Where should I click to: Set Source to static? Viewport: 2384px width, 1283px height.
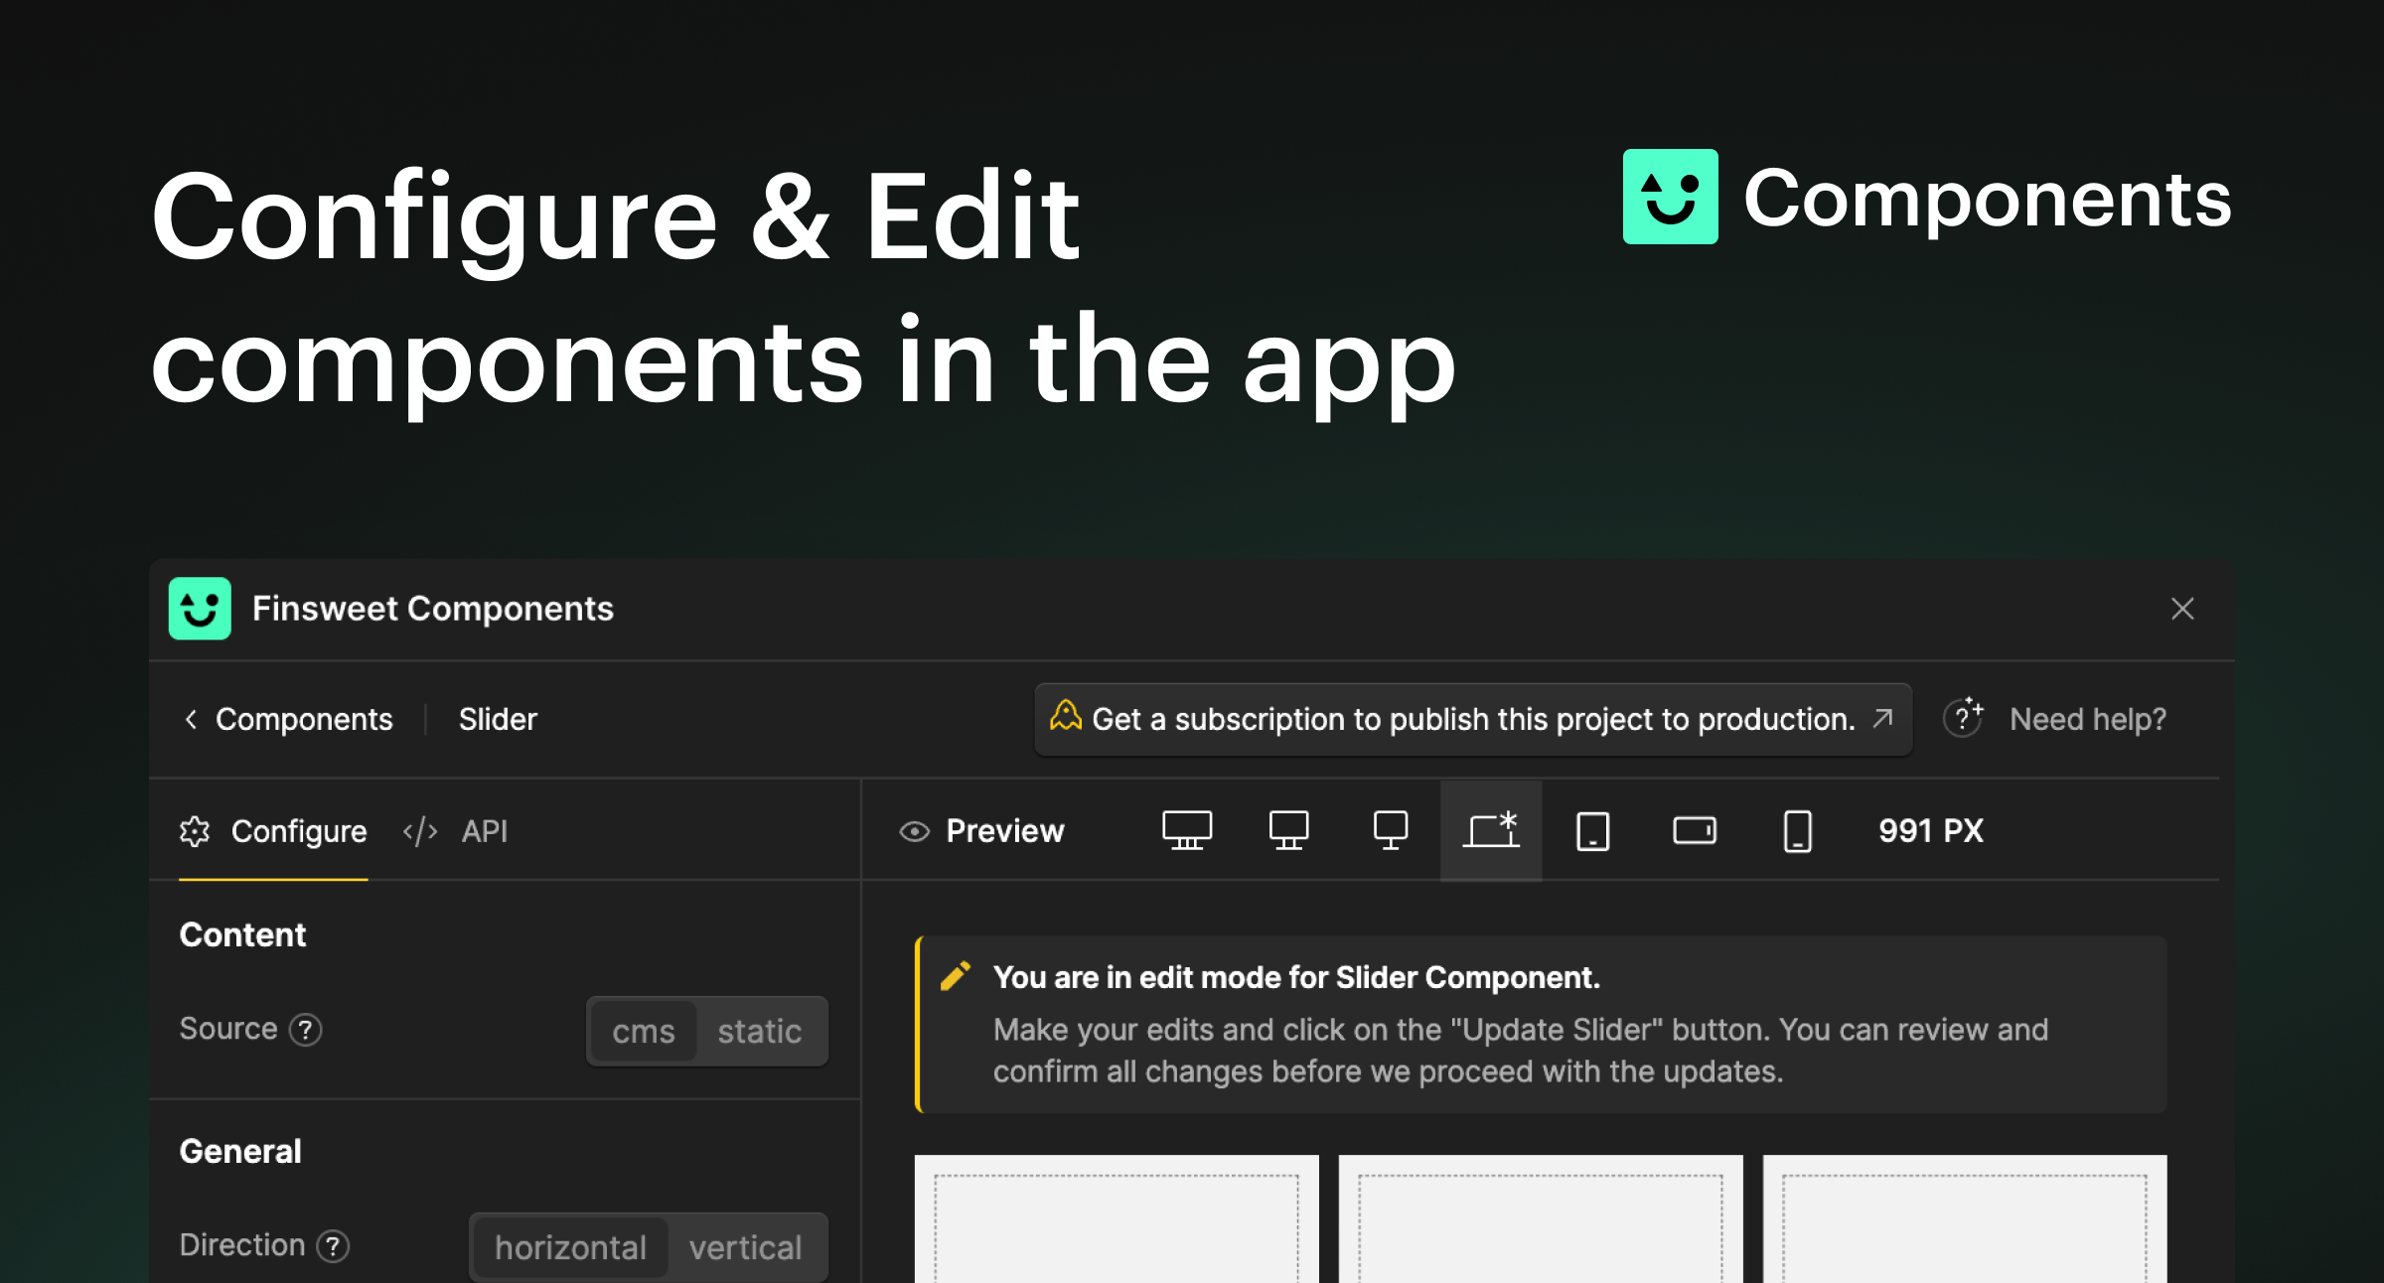[x=759, y=1032]
